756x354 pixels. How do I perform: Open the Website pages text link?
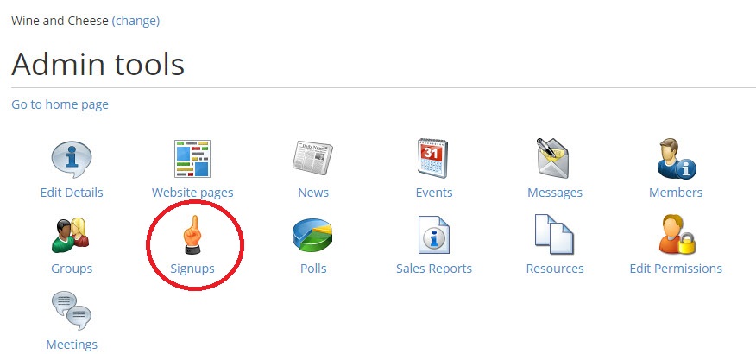coord(192,193)
